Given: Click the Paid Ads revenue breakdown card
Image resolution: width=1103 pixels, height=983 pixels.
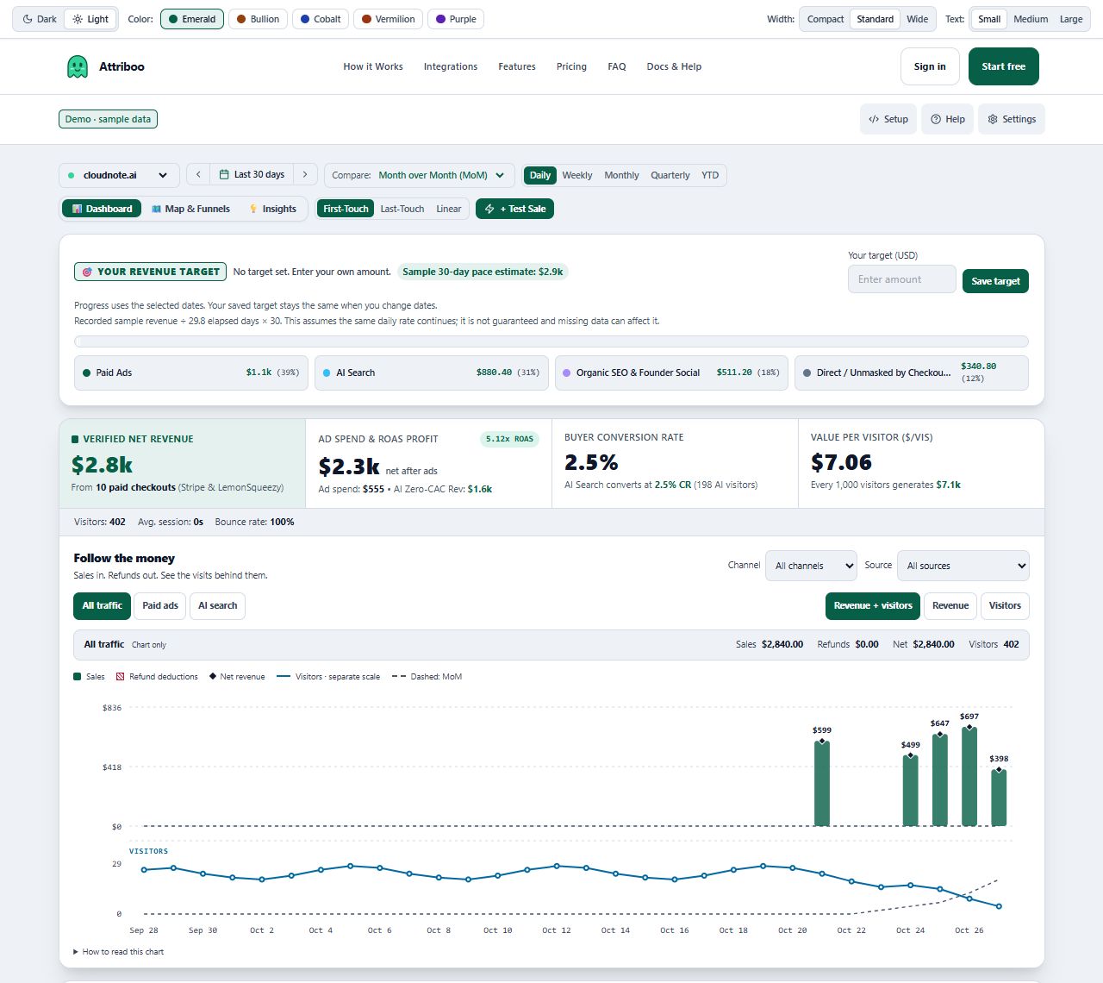Looking at the screenshot, I should [191, 373].
